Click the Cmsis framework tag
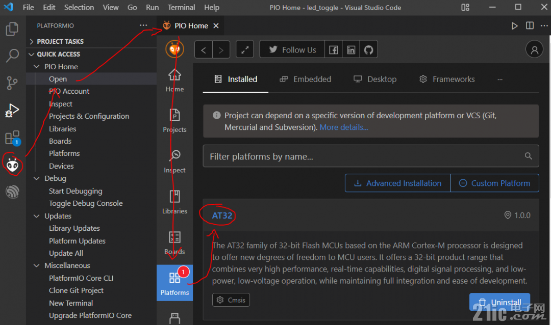 click(231, 300)
